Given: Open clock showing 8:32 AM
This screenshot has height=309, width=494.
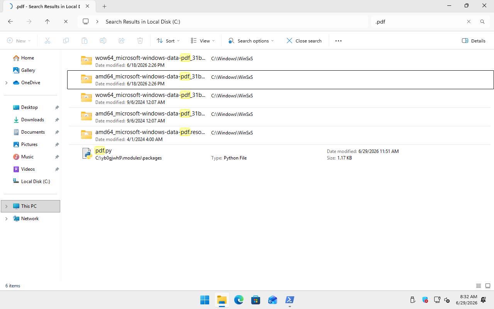Looking at the screenshot, I should [466, 300].
